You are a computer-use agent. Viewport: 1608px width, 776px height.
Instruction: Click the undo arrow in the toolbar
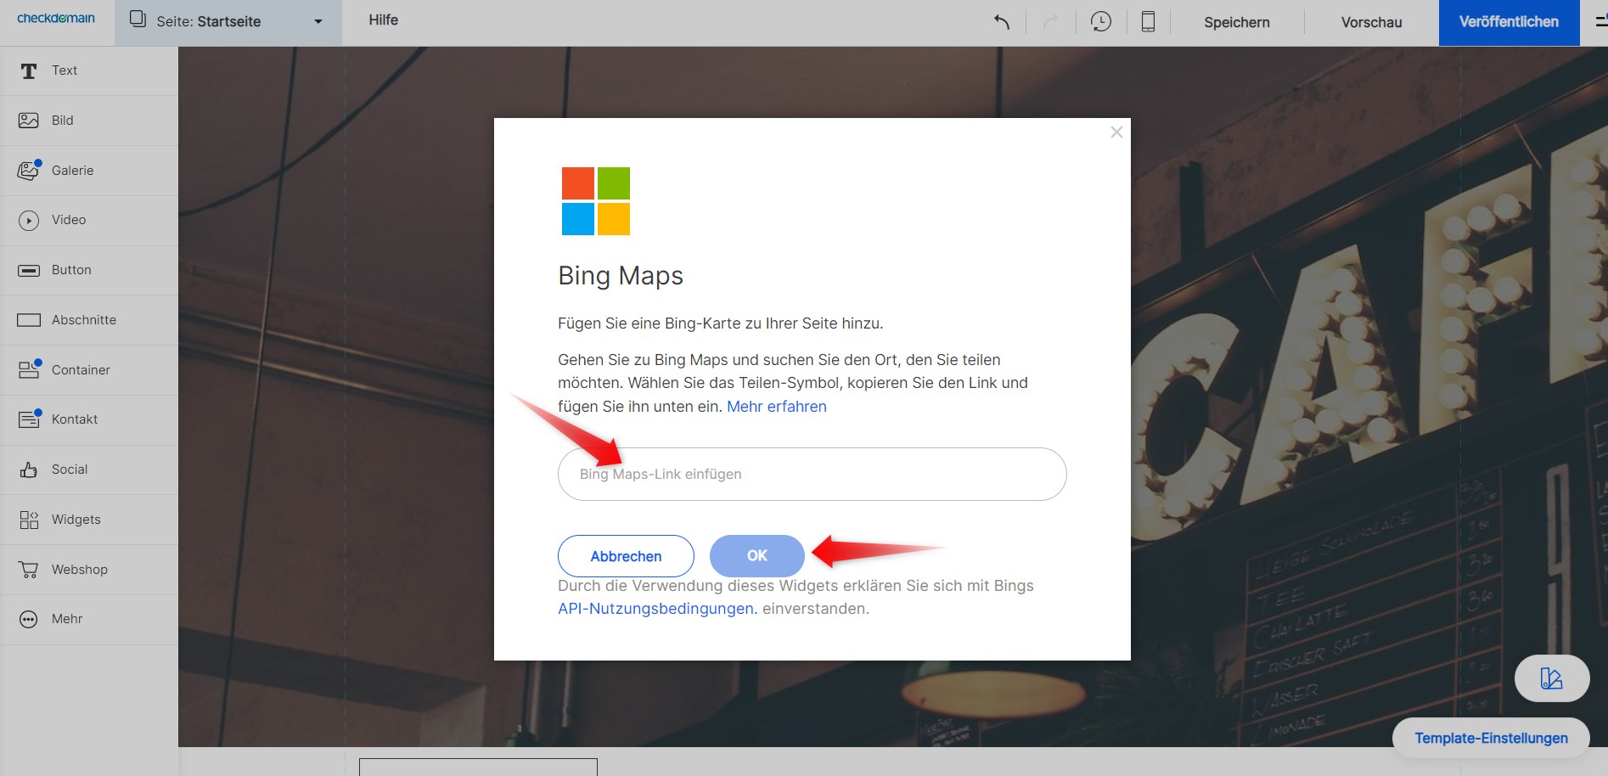1001,22
